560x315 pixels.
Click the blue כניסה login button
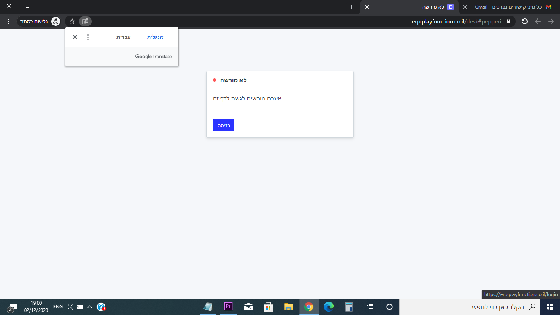click(223, 125)
